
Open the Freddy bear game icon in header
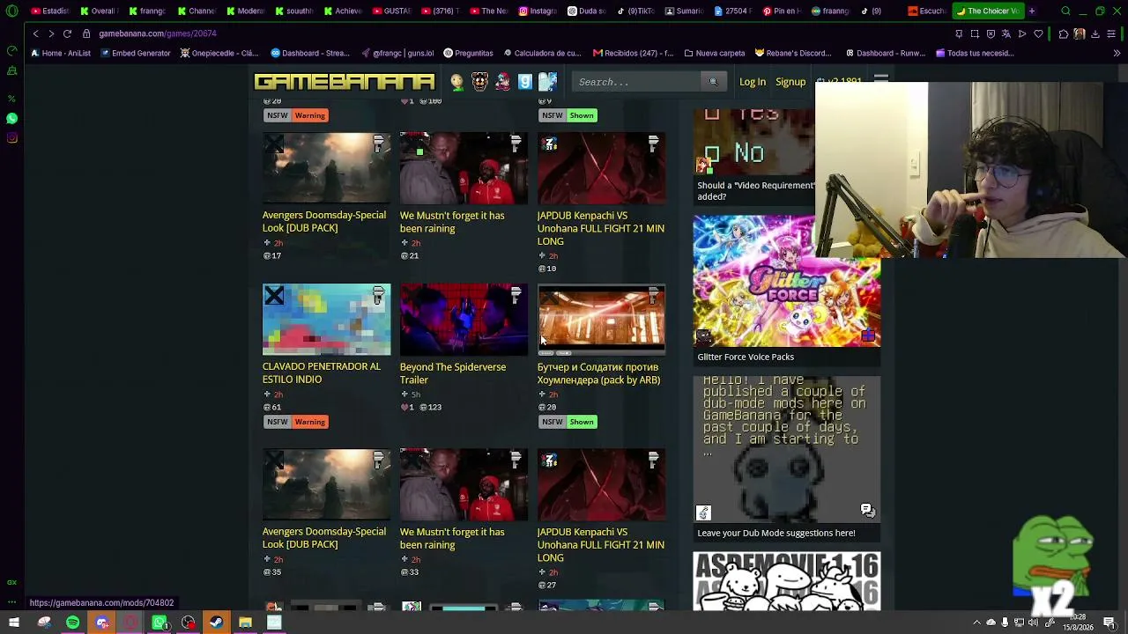pos(479,82)
